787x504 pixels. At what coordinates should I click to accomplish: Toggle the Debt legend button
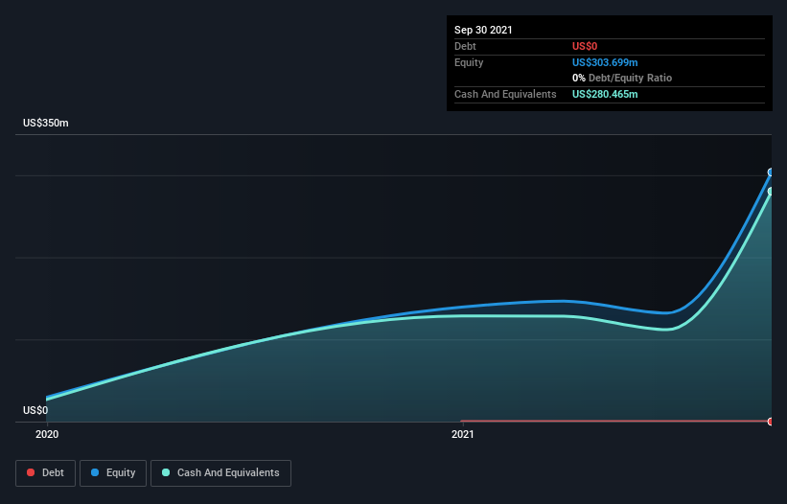pos(45,473)
